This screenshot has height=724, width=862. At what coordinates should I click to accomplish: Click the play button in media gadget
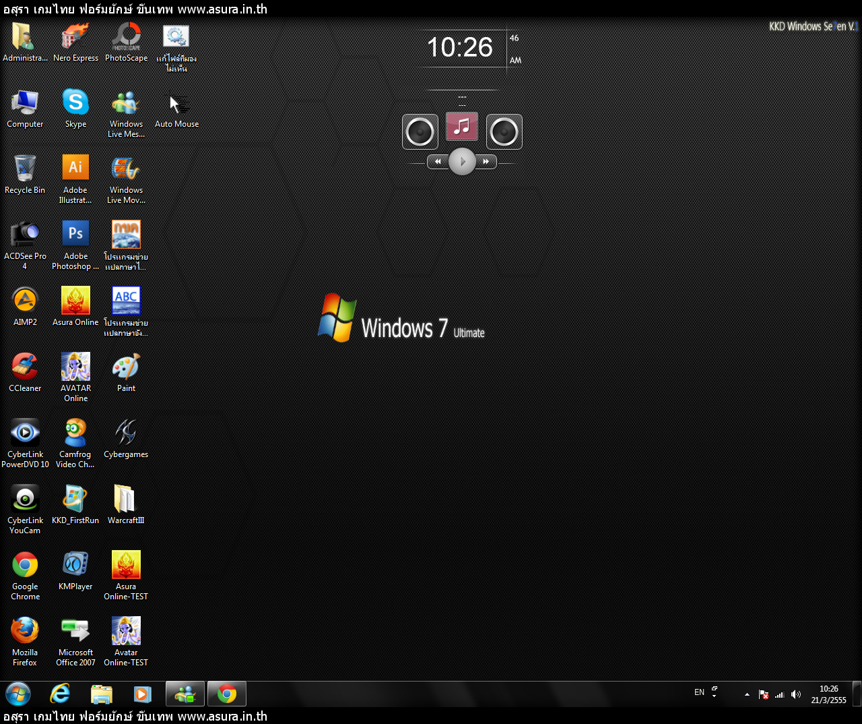[x=462, y=161]
